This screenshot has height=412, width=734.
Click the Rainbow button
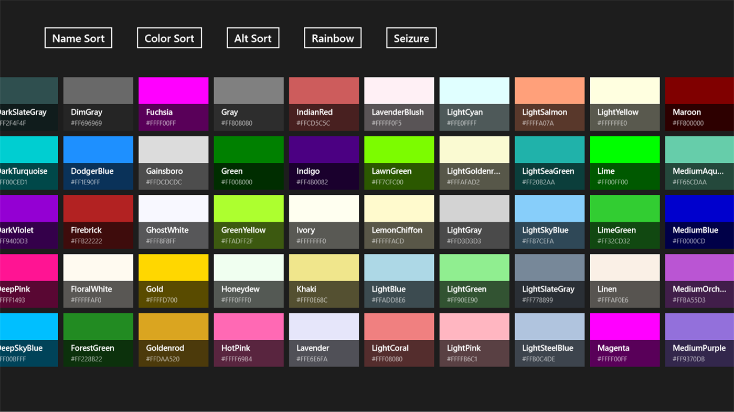pos(332,38)
